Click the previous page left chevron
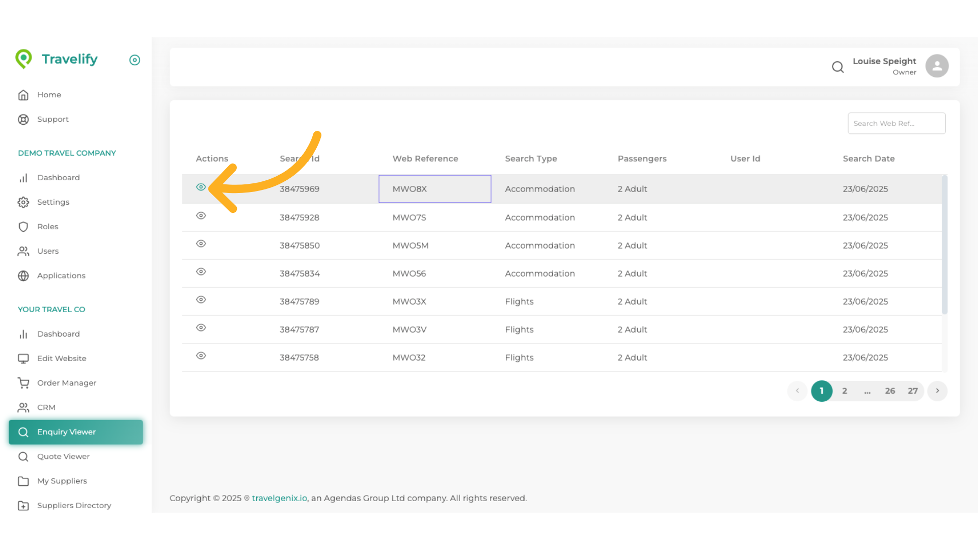Viewport: 978px width, 550px height. pos(797,391)
